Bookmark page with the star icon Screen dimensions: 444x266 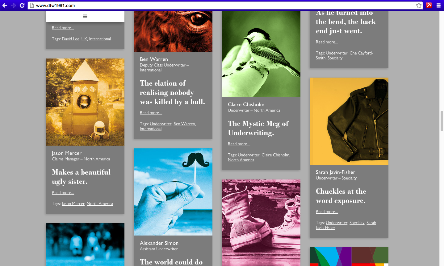coord(419,6)
